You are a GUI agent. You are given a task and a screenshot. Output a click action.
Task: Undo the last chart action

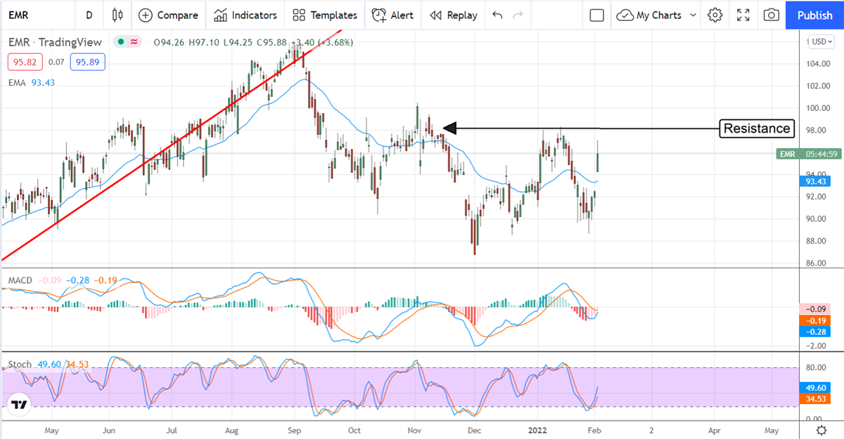click(497, 15)
